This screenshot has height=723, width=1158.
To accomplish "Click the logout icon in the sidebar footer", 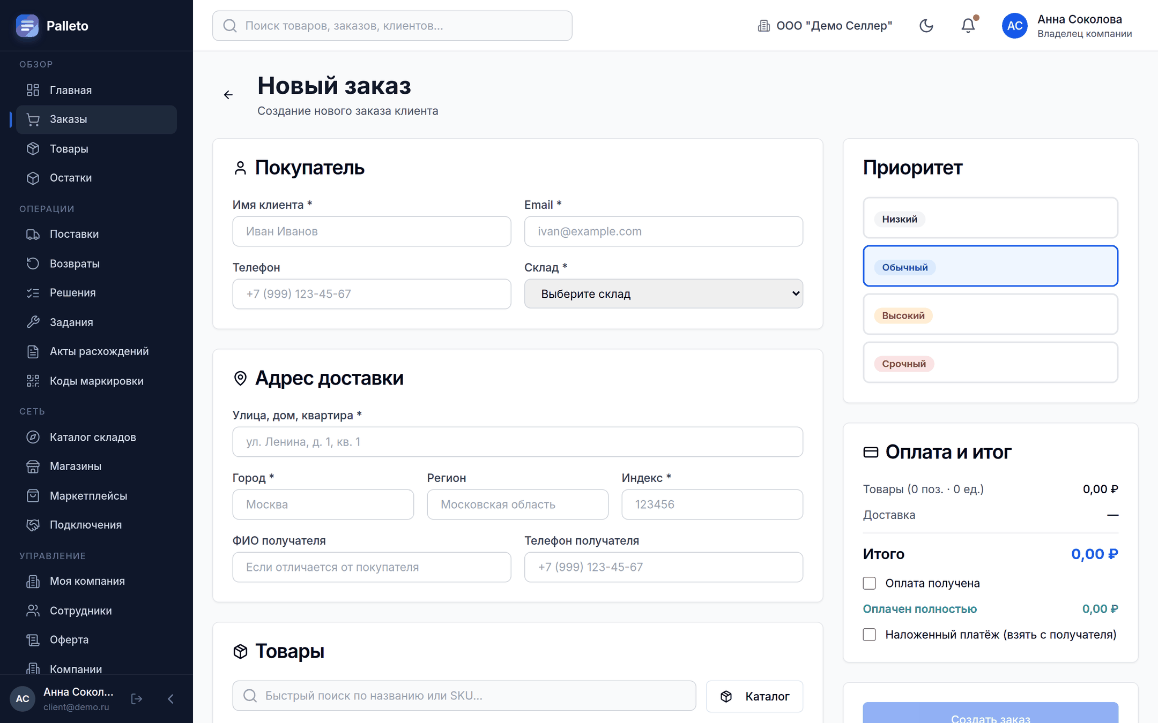I will [x=137, y=698].
